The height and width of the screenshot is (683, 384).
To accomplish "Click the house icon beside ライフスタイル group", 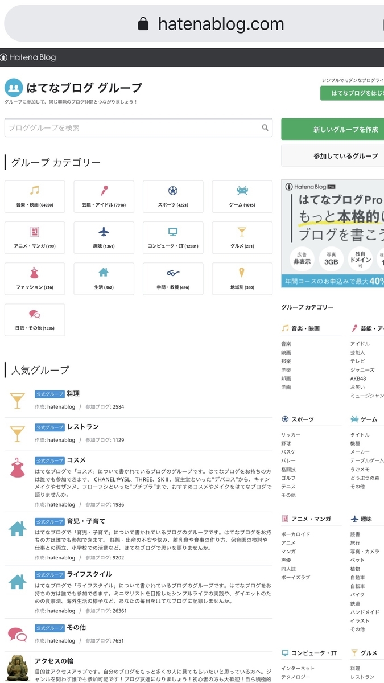I will tap(17, 581).
